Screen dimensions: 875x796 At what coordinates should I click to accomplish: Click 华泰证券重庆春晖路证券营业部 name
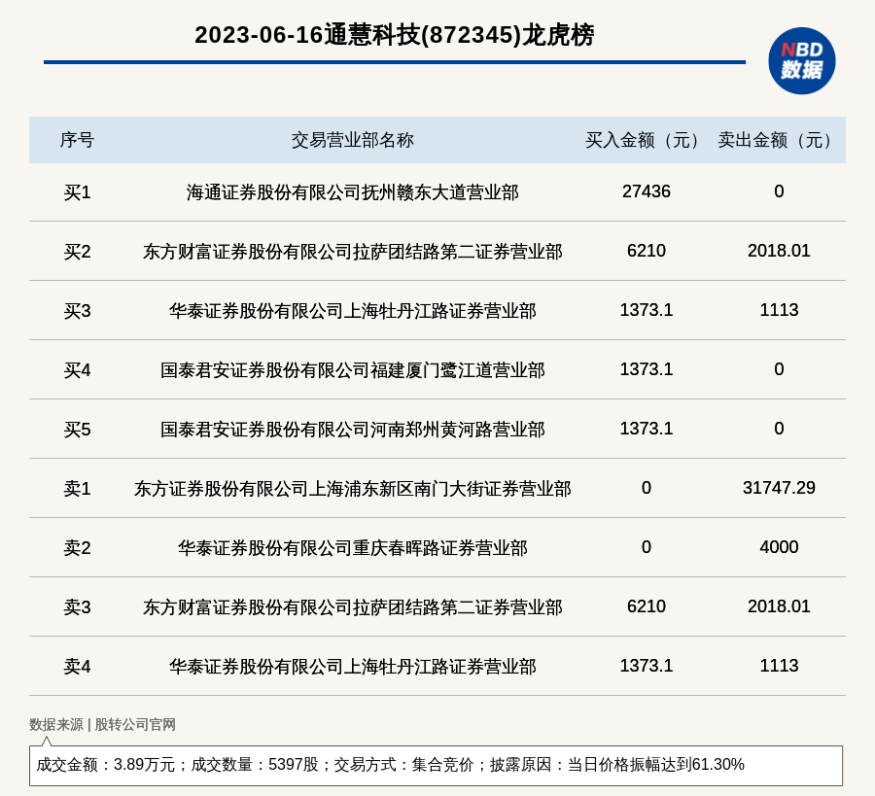[x=353, y=548]
